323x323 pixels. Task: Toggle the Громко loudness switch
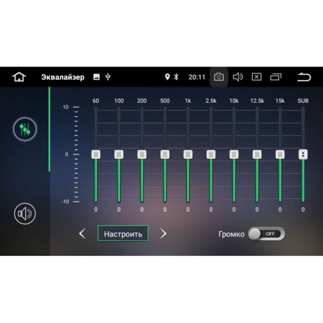tap(266, 234)
